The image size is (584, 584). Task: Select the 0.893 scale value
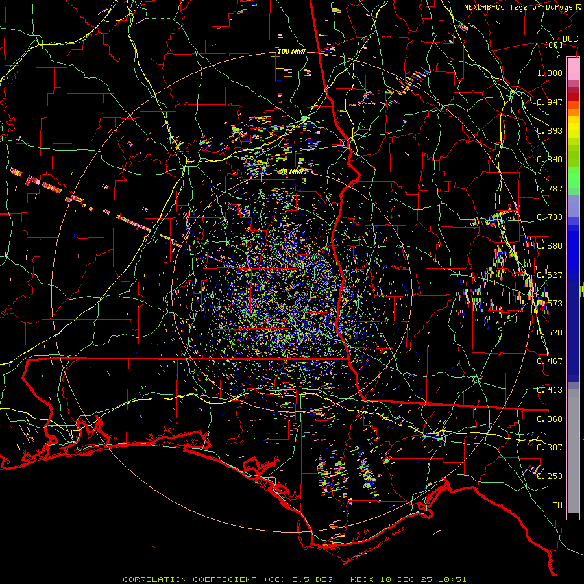point(550,130)
